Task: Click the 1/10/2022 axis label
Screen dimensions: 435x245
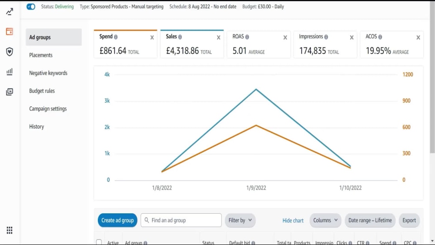Action: (350, 188)
